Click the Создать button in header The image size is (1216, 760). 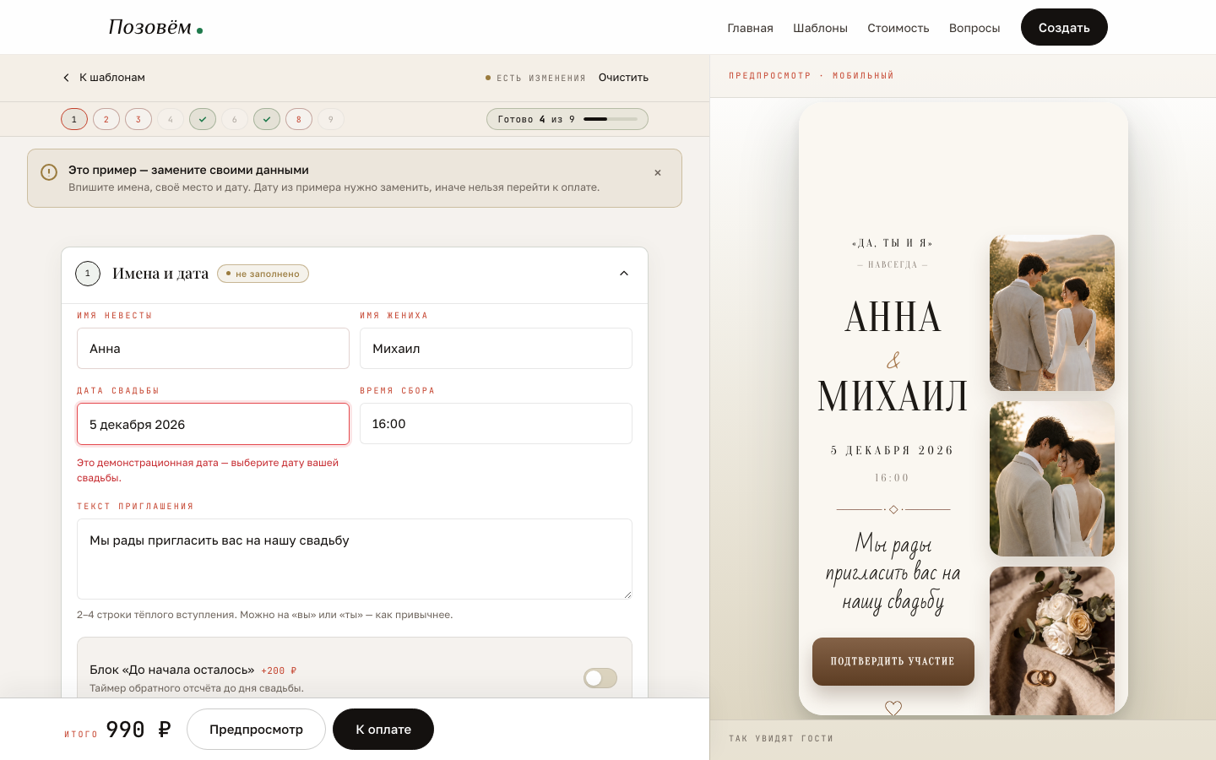1064,27
